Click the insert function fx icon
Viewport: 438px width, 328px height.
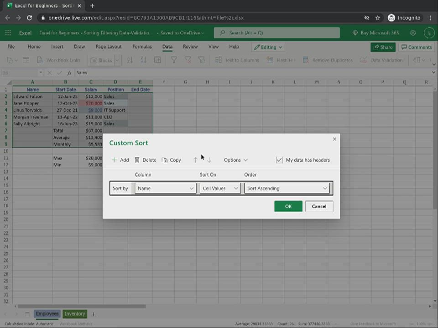click(x=69, y=73)
